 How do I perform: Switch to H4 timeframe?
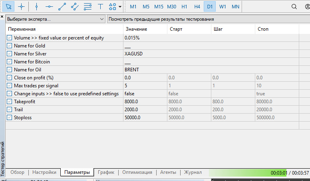coord(197,7)
